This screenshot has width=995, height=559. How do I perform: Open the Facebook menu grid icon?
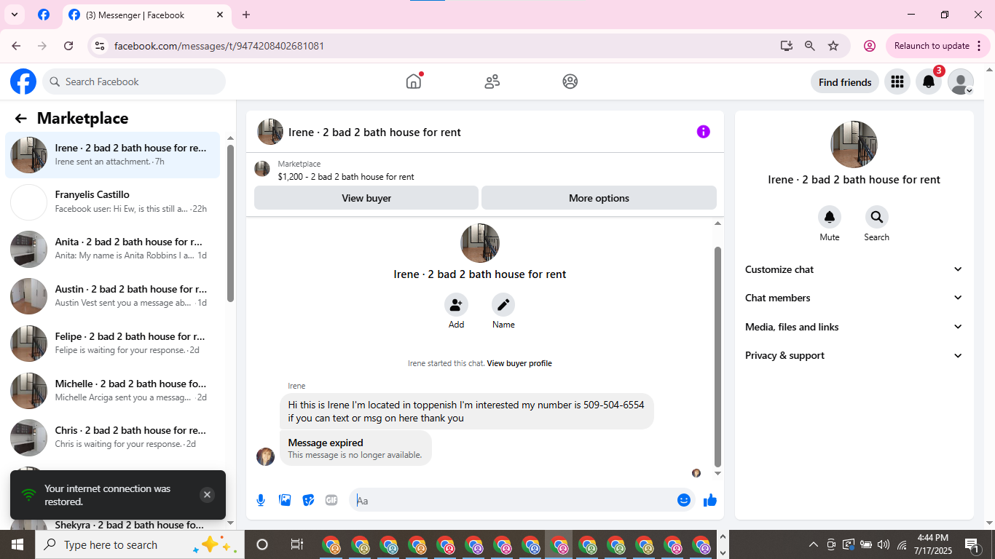click(897, 82)
